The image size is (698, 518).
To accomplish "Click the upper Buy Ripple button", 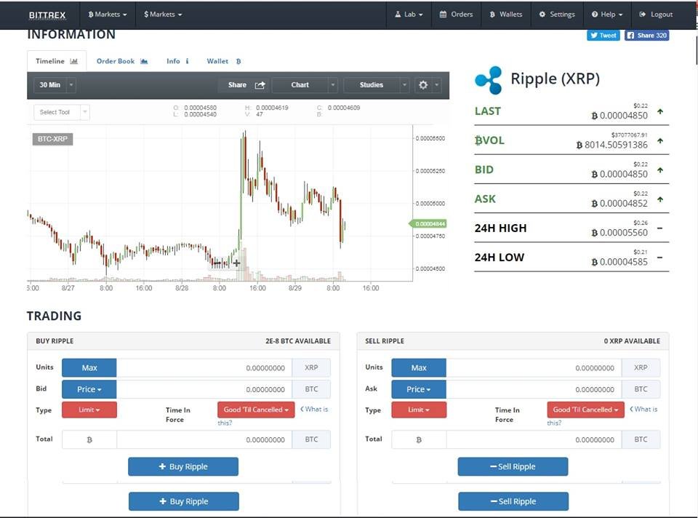I will (x=183, y=466).
